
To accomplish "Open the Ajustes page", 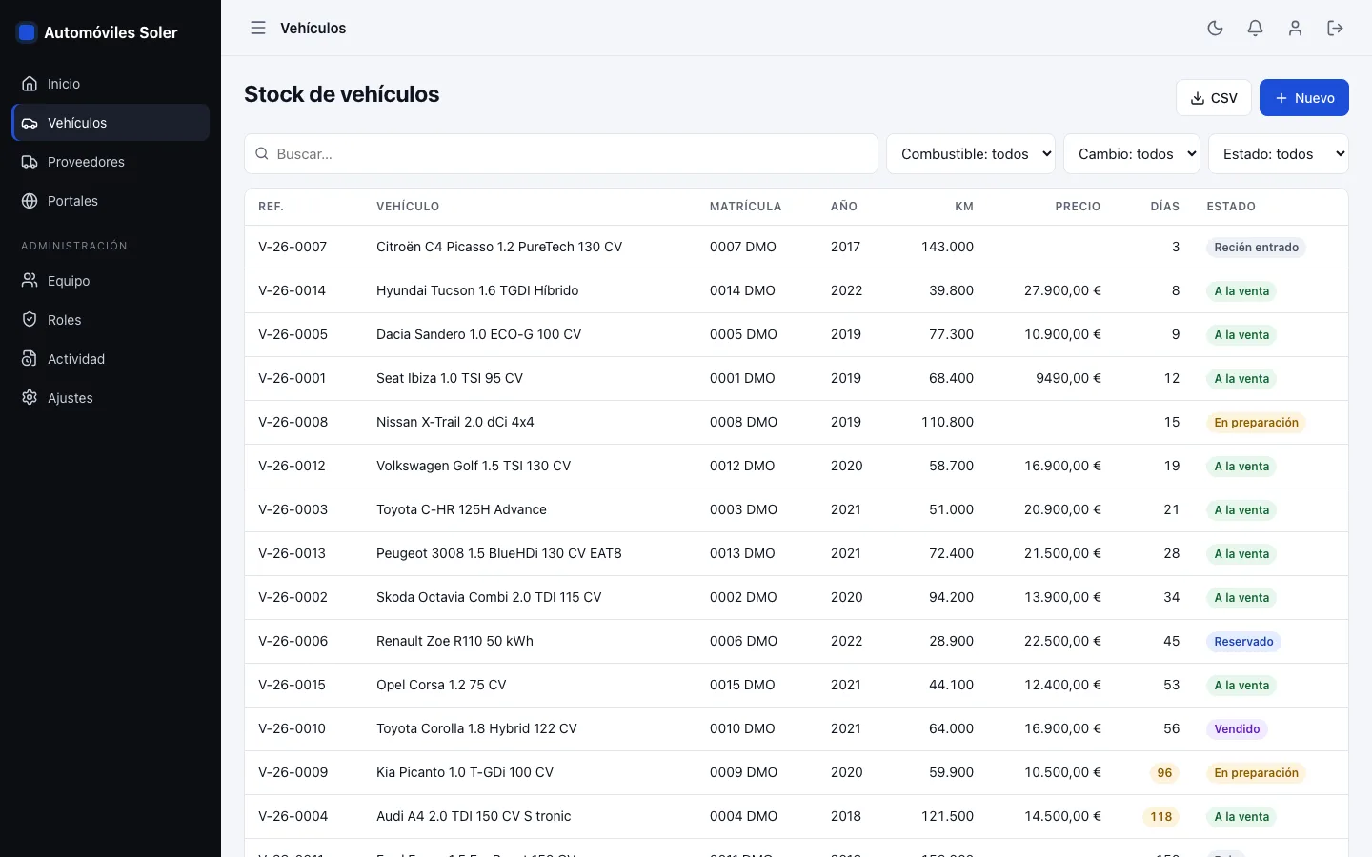I will 111,398.
